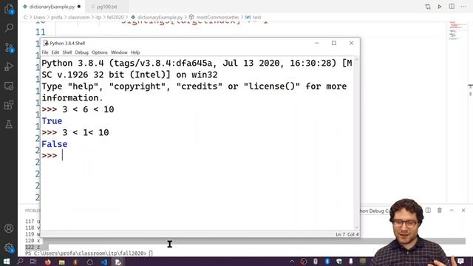Maximize the Python 3.8.4 Shell window
Screen dimensions: 473x266
tap(334, 43)
